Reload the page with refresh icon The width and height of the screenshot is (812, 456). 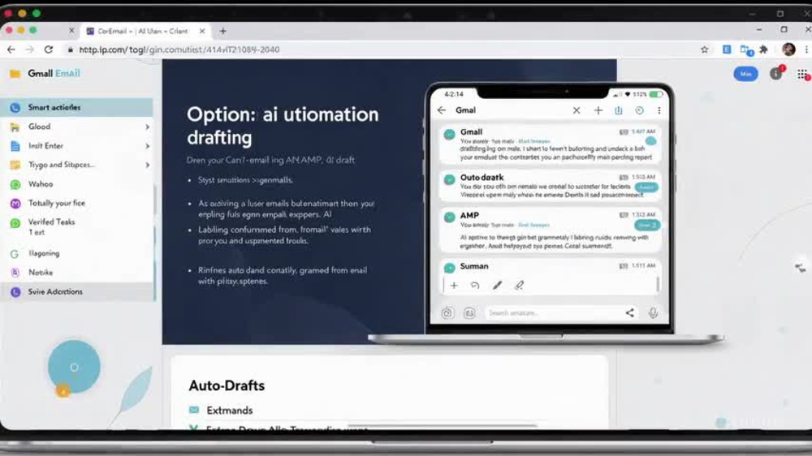[x=49, y=49]
